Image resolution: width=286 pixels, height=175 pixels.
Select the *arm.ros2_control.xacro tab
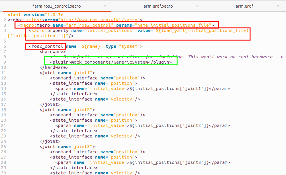coord(56,6)
